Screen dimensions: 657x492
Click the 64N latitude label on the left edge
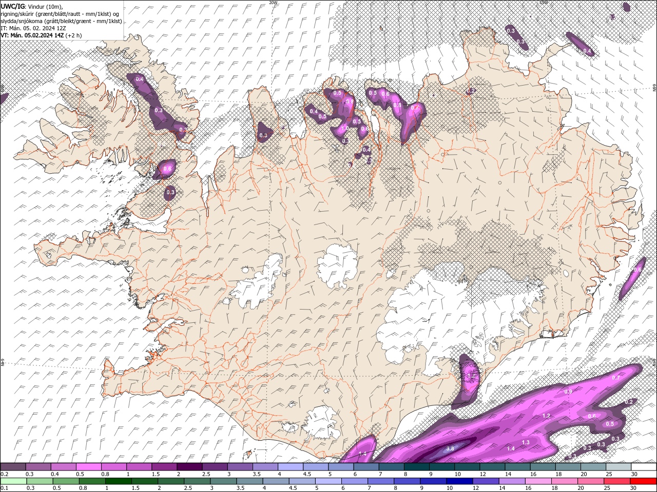[3, 362]
